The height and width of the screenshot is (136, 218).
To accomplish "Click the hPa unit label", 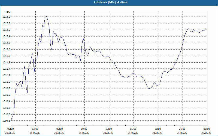I will click(8, 12).
